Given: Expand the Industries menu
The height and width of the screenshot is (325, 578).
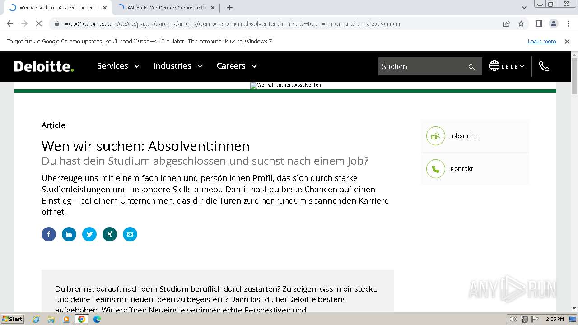Looking at the screenshot, I should coord(178,66).
